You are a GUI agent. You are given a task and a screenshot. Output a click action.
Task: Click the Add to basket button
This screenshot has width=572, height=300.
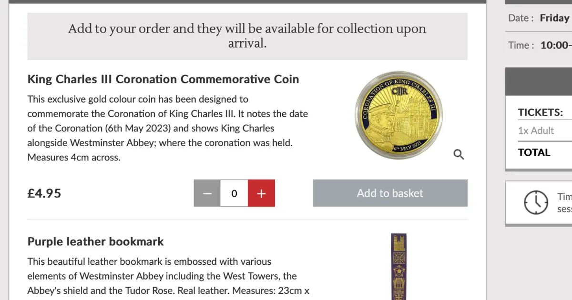coord(390,193)
